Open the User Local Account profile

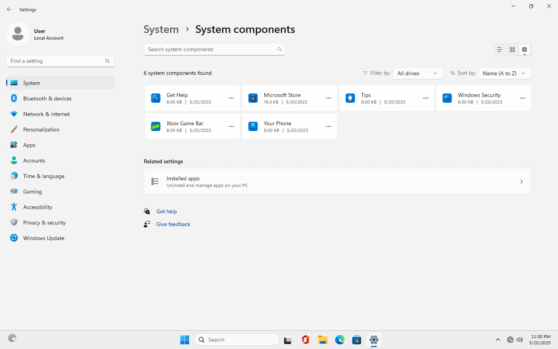coord(36,34)
